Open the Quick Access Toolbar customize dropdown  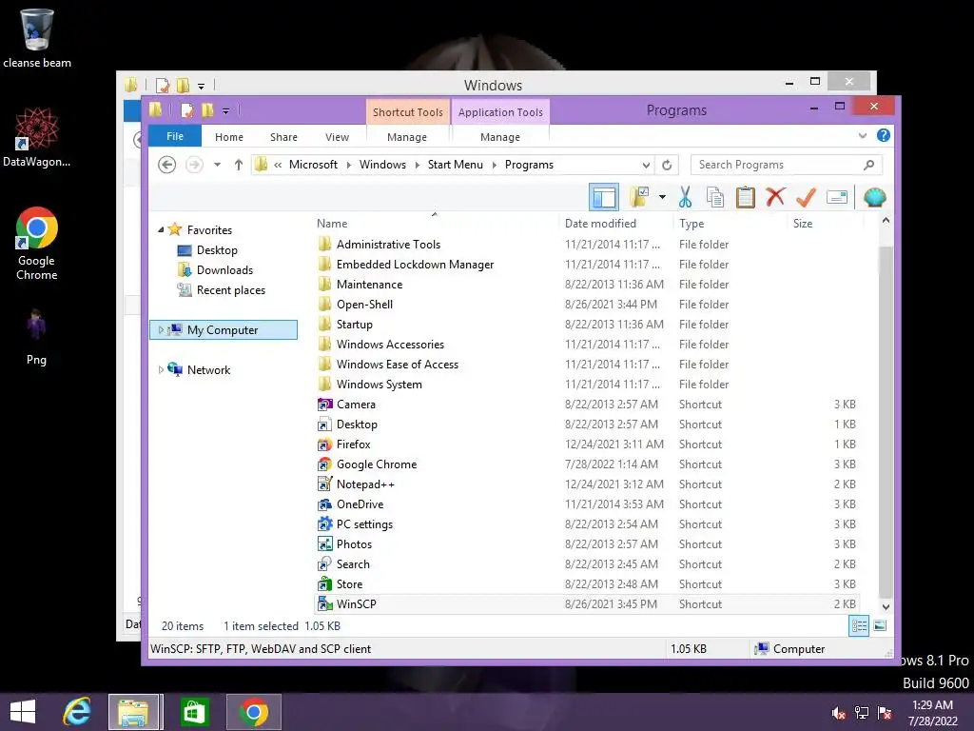point(225,111)
